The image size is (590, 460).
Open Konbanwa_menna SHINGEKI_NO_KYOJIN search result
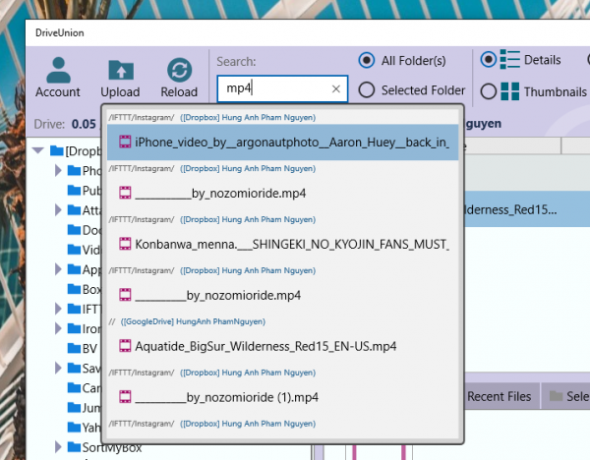(x=282, y=245)
